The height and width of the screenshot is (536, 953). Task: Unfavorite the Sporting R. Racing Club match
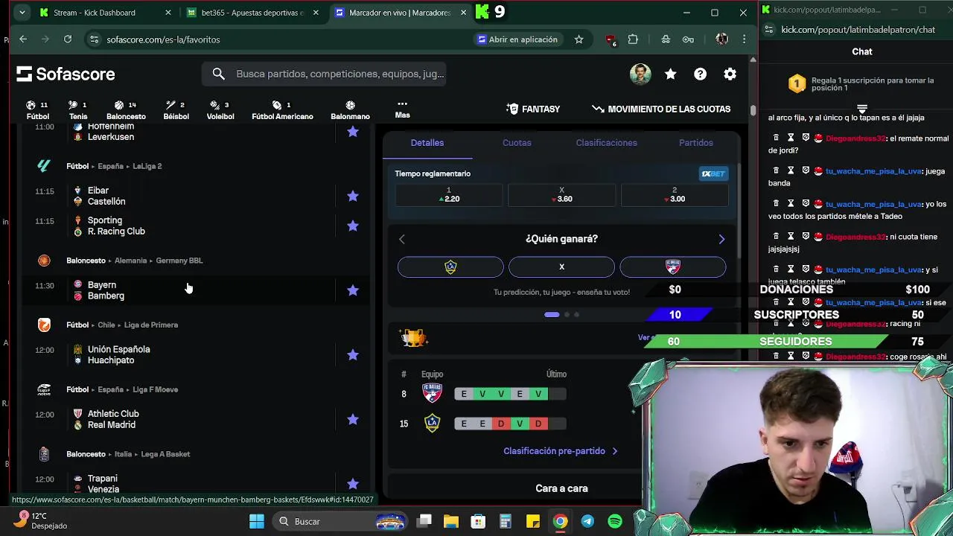pos(353,226)
